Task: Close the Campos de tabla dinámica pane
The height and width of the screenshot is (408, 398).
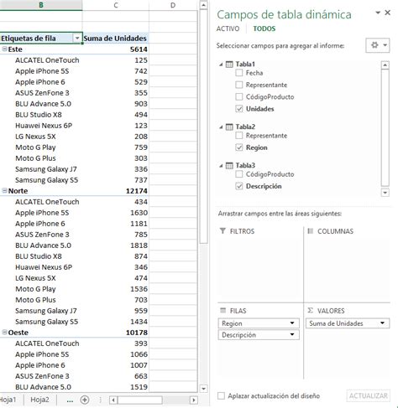Action: coord(388,13)
